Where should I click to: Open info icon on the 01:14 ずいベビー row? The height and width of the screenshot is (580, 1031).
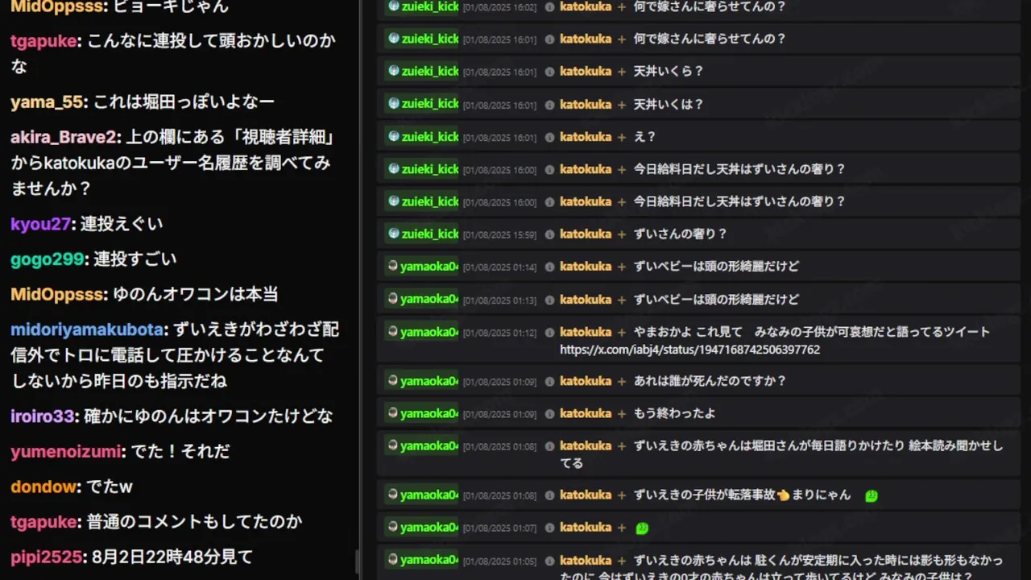point(549,267)
